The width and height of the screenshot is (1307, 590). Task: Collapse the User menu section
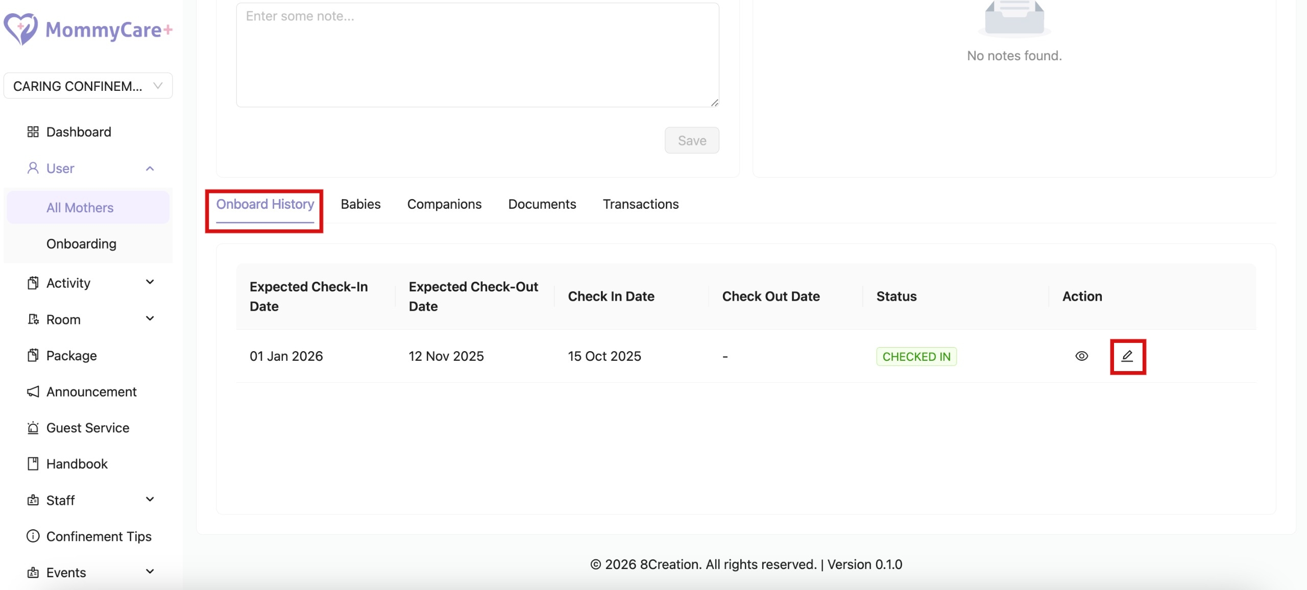click(x=150, y=168)
